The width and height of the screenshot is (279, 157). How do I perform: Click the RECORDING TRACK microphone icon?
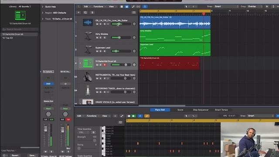click(x=88, y=90)
